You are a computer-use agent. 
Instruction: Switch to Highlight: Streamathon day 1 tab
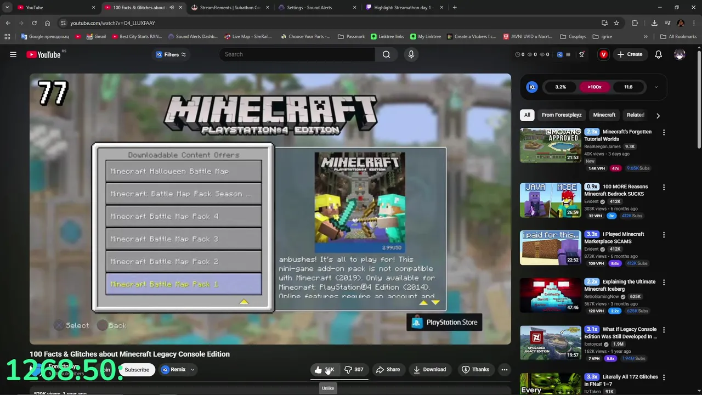(x=405, y=8)
